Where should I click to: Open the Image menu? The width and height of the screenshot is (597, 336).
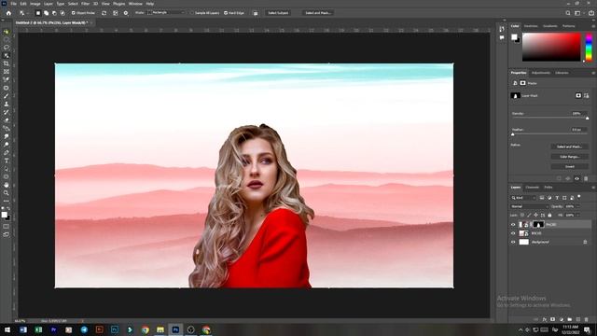[35, 4]
